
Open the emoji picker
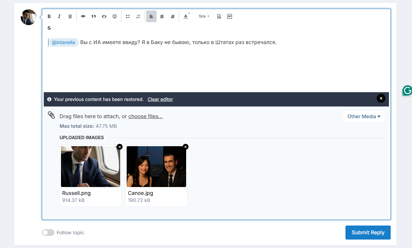click(115, 16)
